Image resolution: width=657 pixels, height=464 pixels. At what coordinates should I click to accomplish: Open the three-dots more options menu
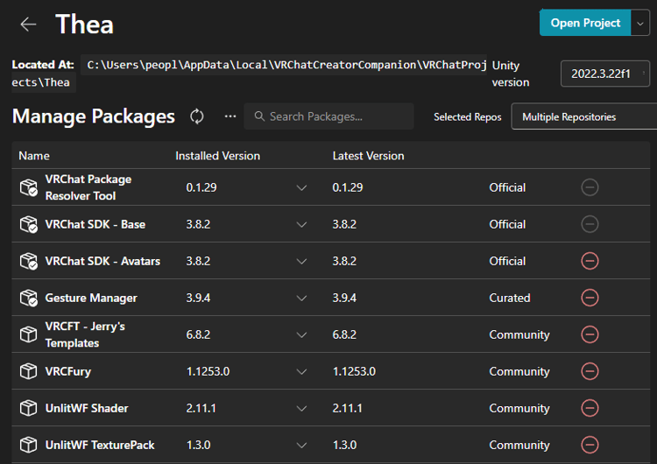[230, 116]
